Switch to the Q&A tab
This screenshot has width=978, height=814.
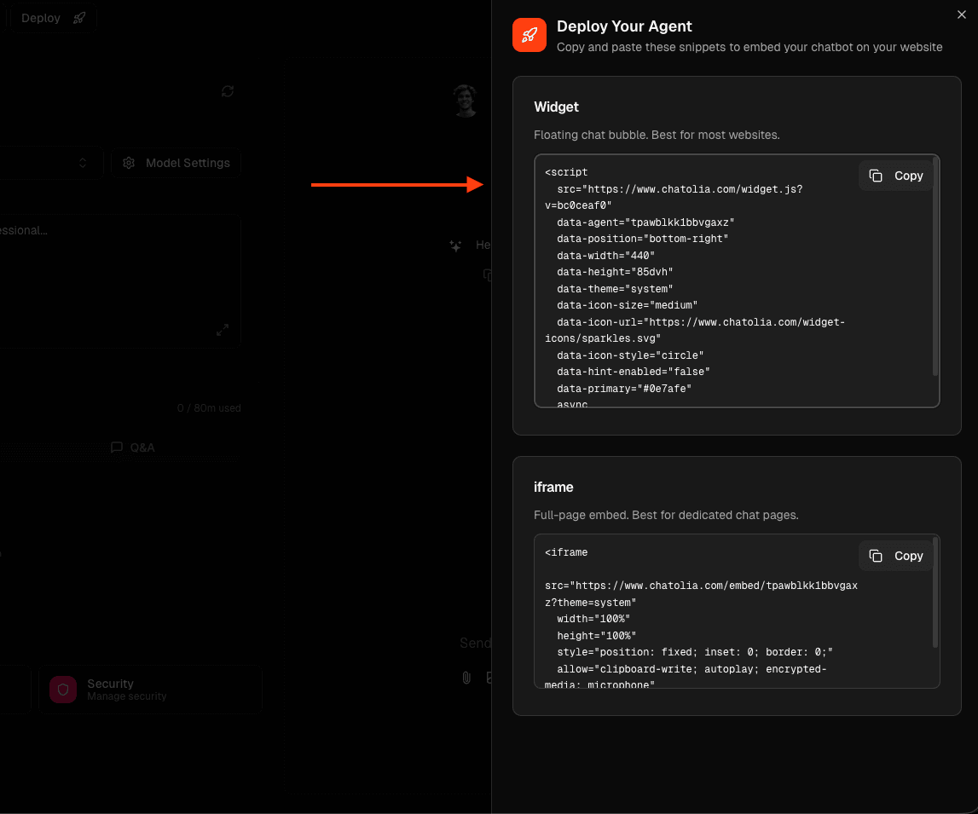(x=133, y=447)
